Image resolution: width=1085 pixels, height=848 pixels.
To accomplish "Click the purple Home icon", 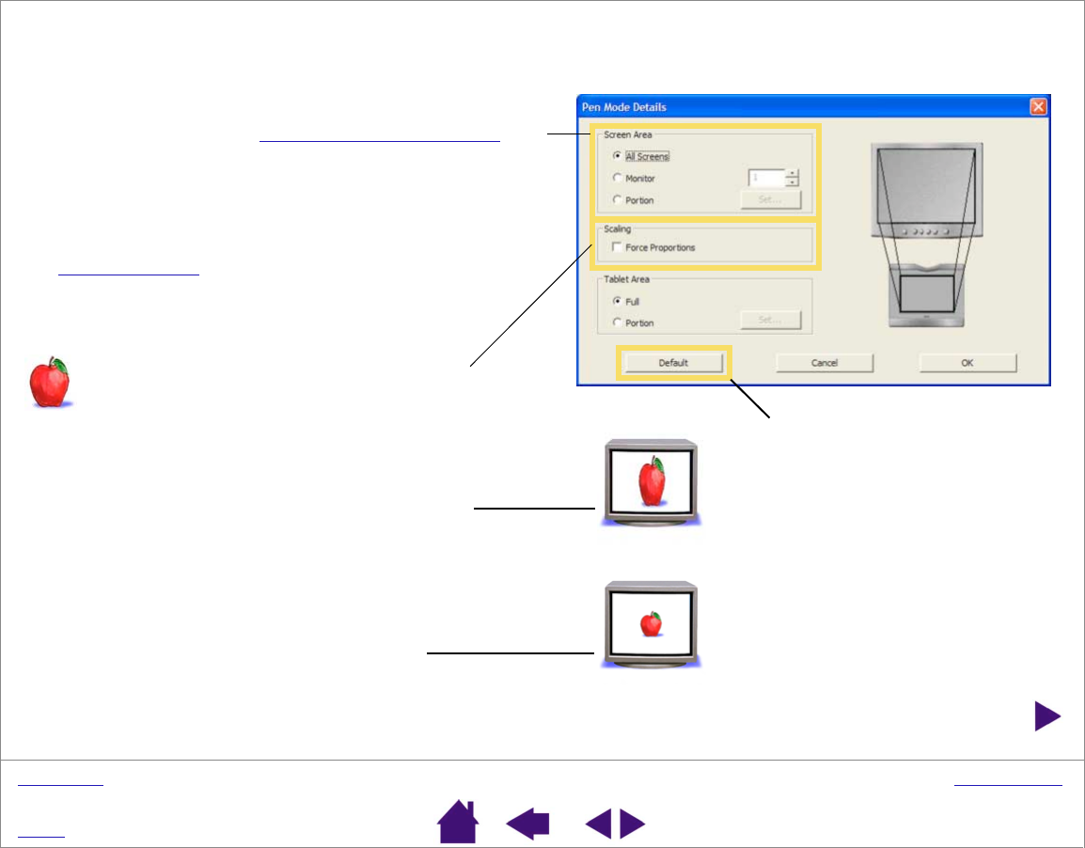I will coord(458,822).
